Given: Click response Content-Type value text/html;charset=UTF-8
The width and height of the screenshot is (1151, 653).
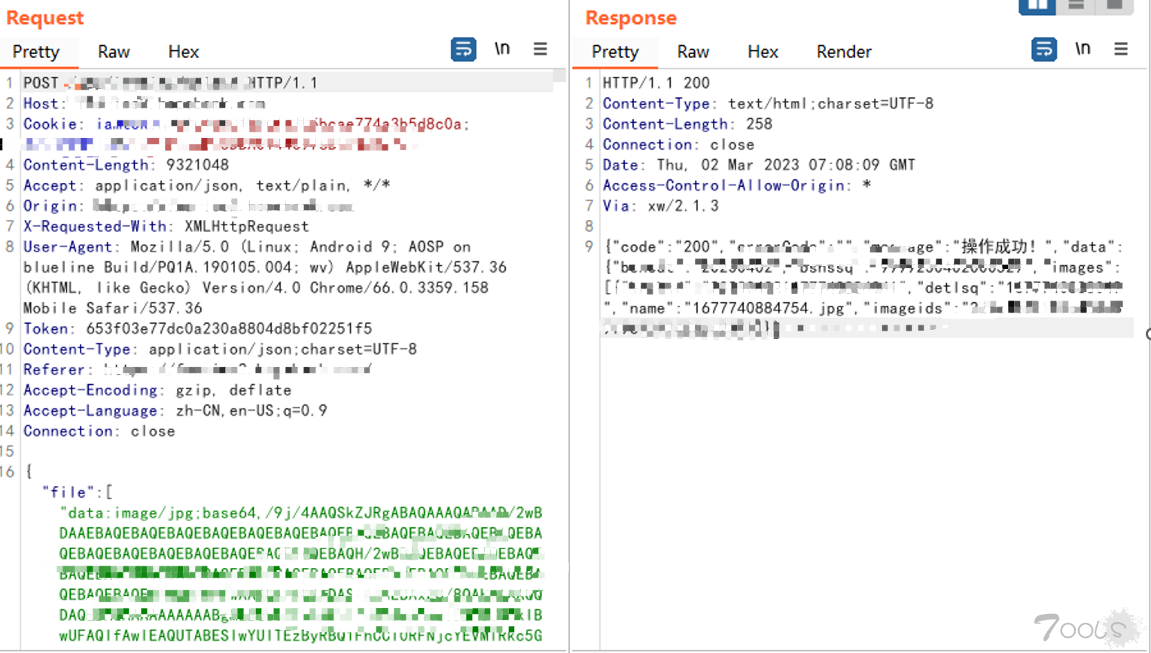Looking at the screenshot, I should pos(830,103).
